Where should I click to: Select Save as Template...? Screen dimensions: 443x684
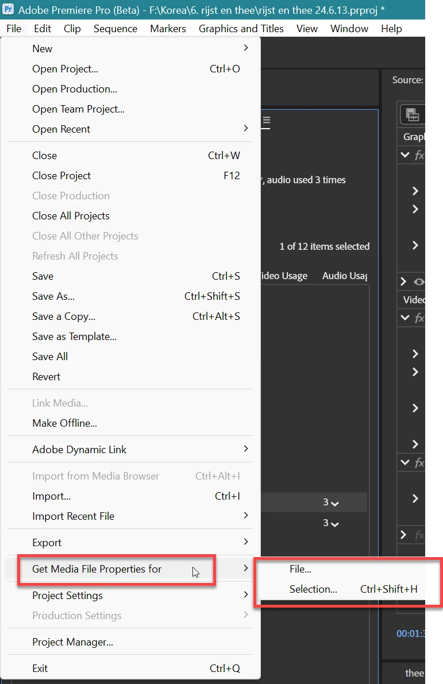[130, 337]
